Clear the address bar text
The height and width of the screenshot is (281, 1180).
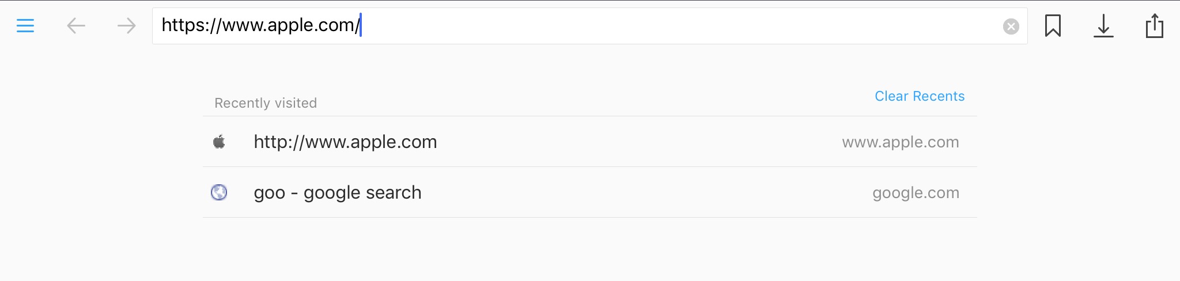pos(1011,26)
